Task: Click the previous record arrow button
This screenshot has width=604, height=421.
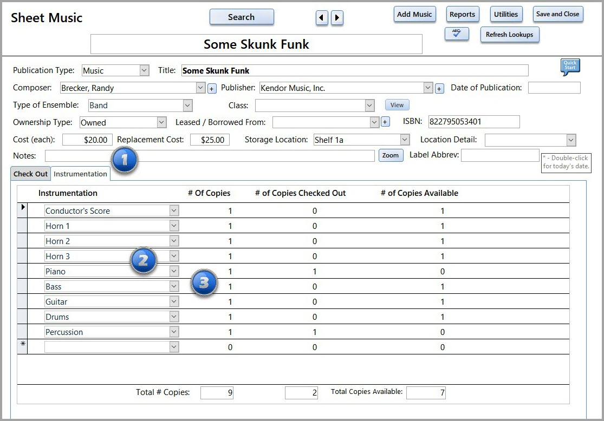Action: click(322, 18)
